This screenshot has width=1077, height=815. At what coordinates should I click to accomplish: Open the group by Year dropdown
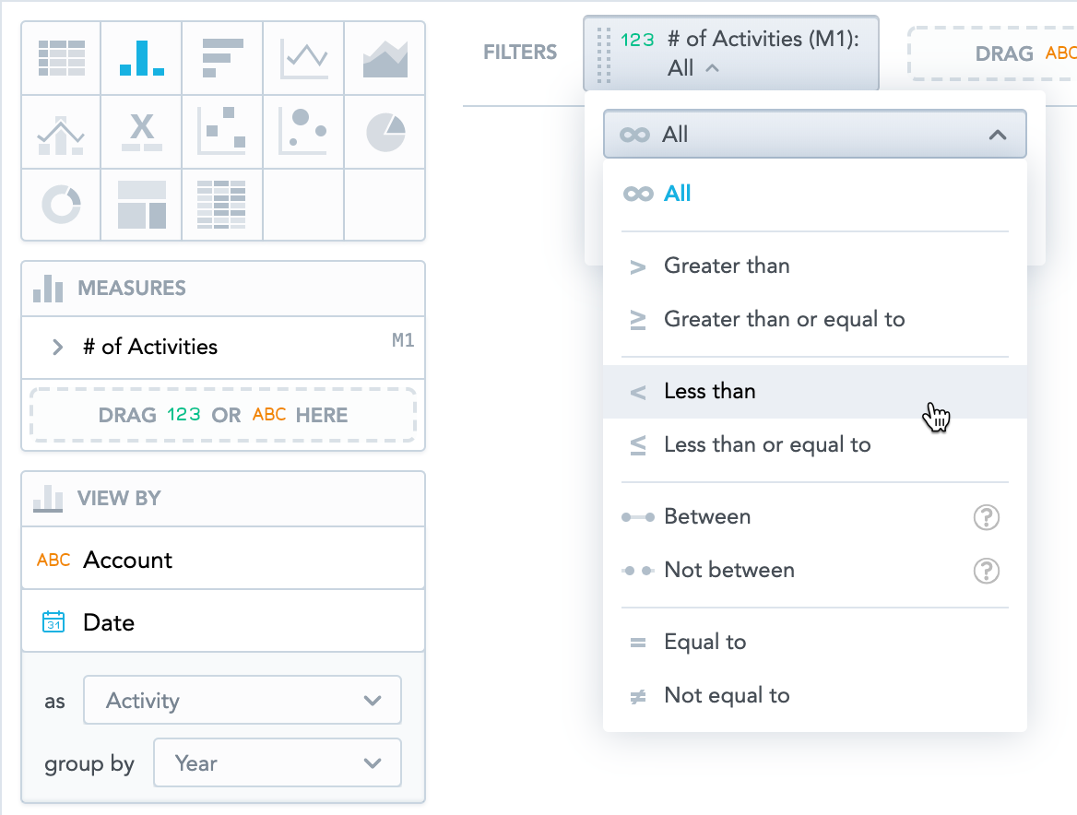click(x=278, y=762)
